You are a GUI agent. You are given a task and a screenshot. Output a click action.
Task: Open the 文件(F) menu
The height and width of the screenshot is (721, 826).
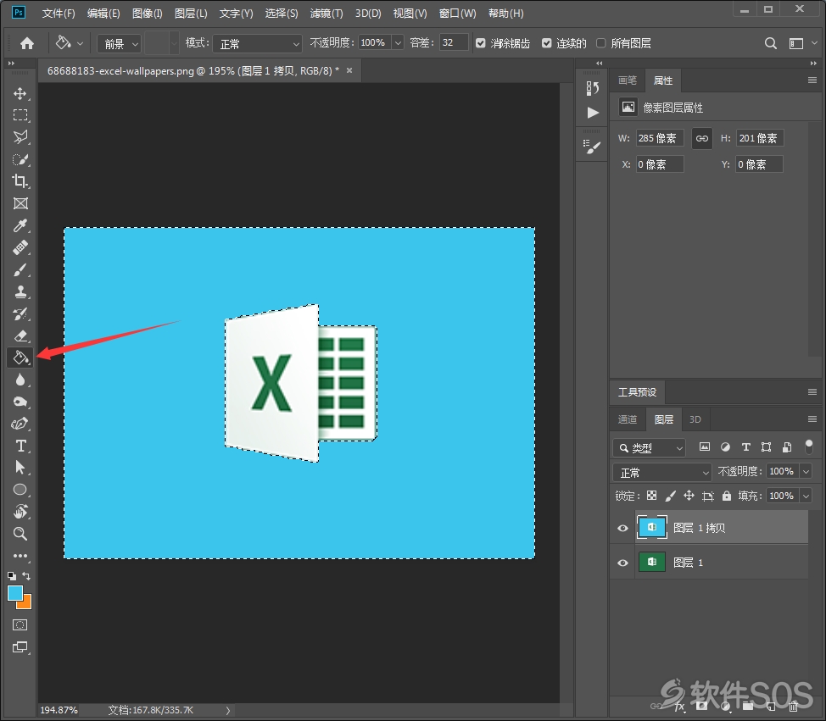point(59,14)
